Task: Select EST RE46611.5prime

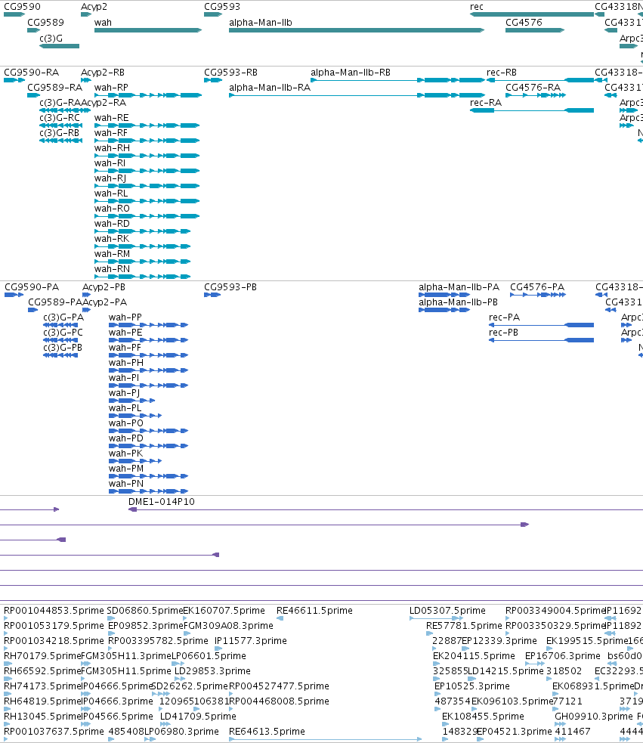Action: 314,611
